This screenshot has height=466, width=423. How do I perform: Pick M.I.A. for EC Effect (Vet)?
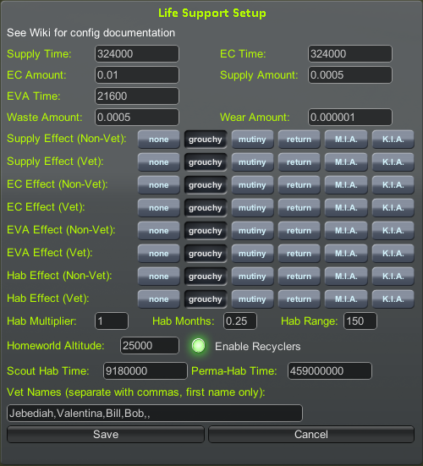coord(346,207)
